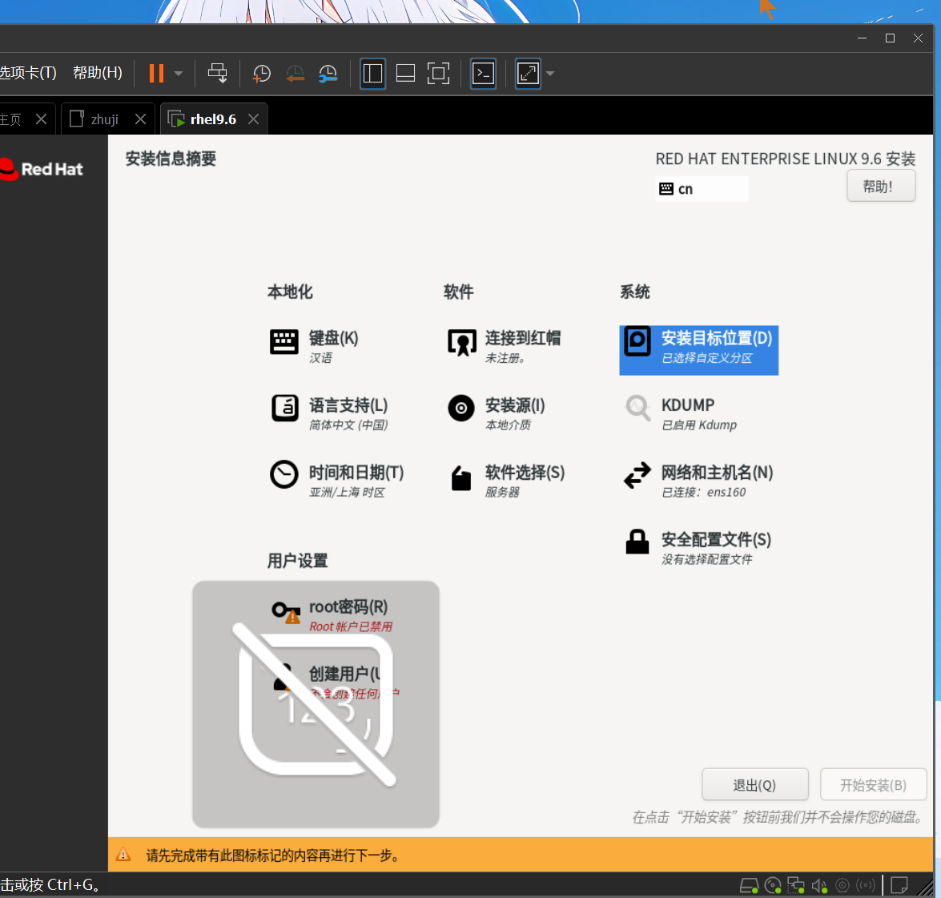Close the home (主页) tab

41,119
